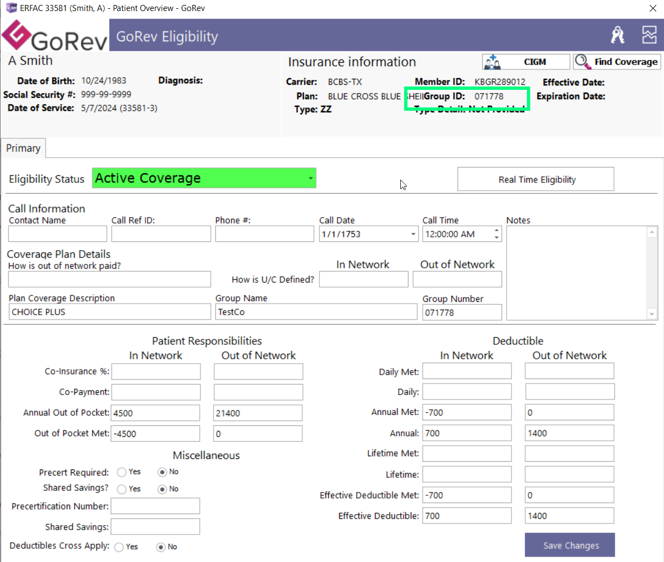Viewport: 664px width, 562px height.
Task: Click Out of Network Co-Insurance % field
Action: 258,371
